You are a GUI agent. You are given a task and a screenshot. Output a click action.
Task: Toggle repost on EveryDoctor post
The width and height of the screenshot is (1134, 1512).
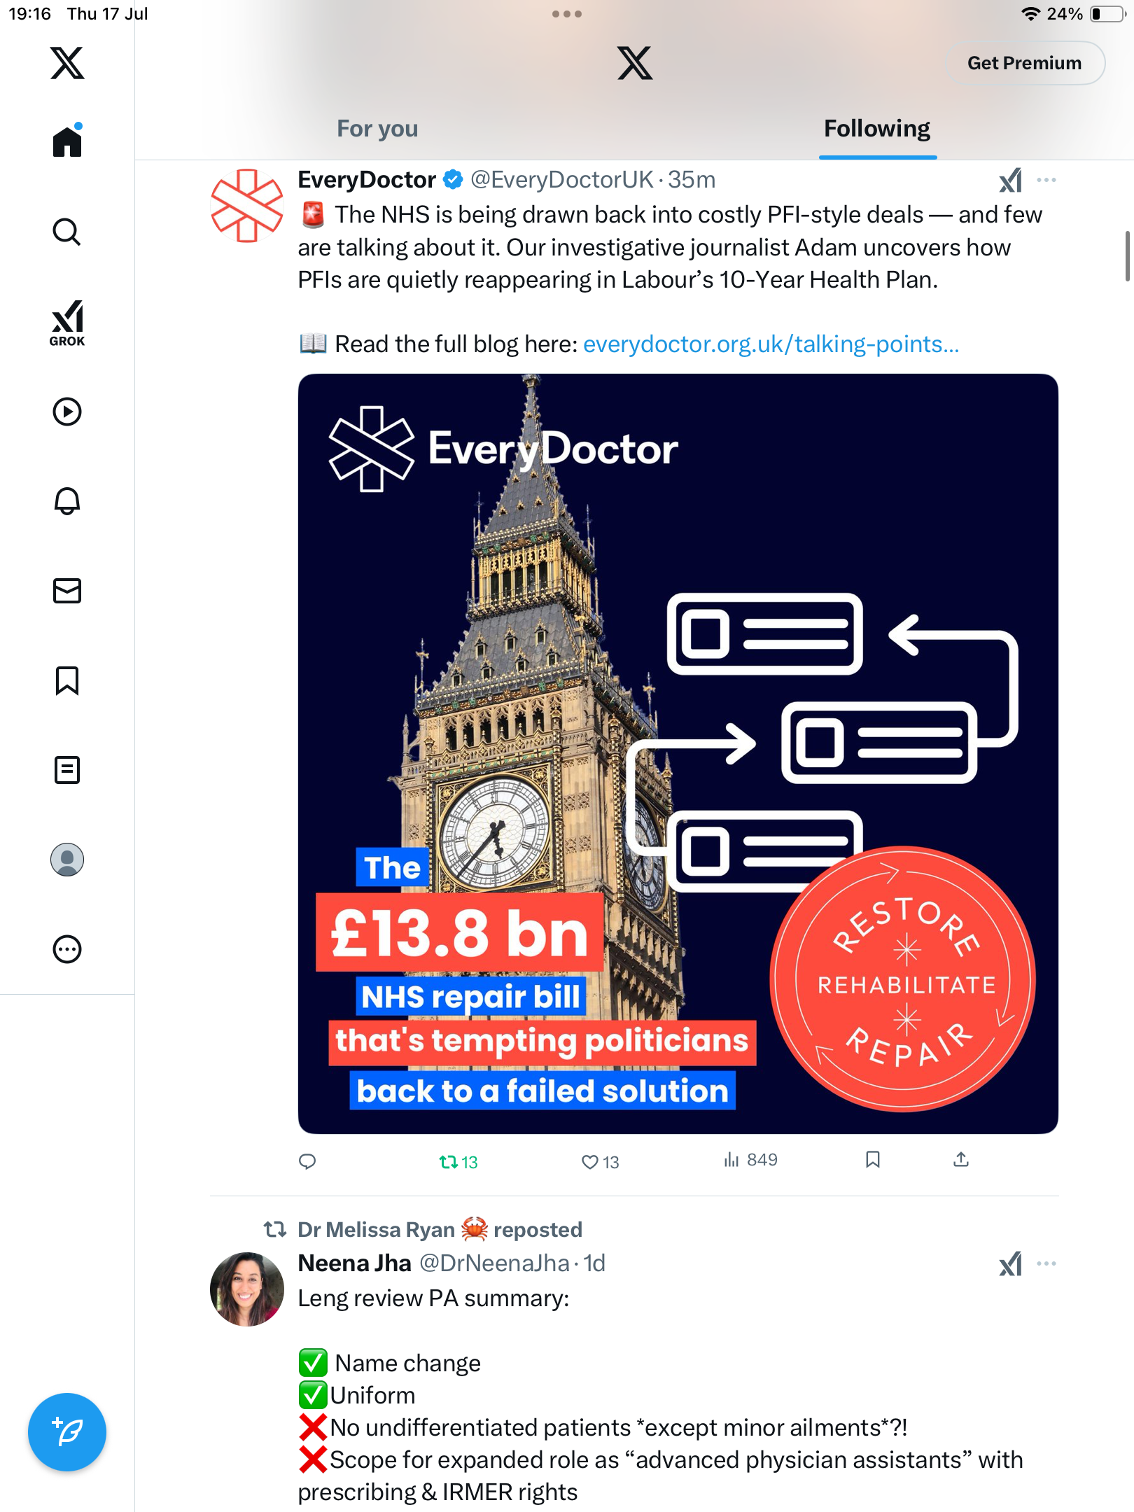[458, 1162]
